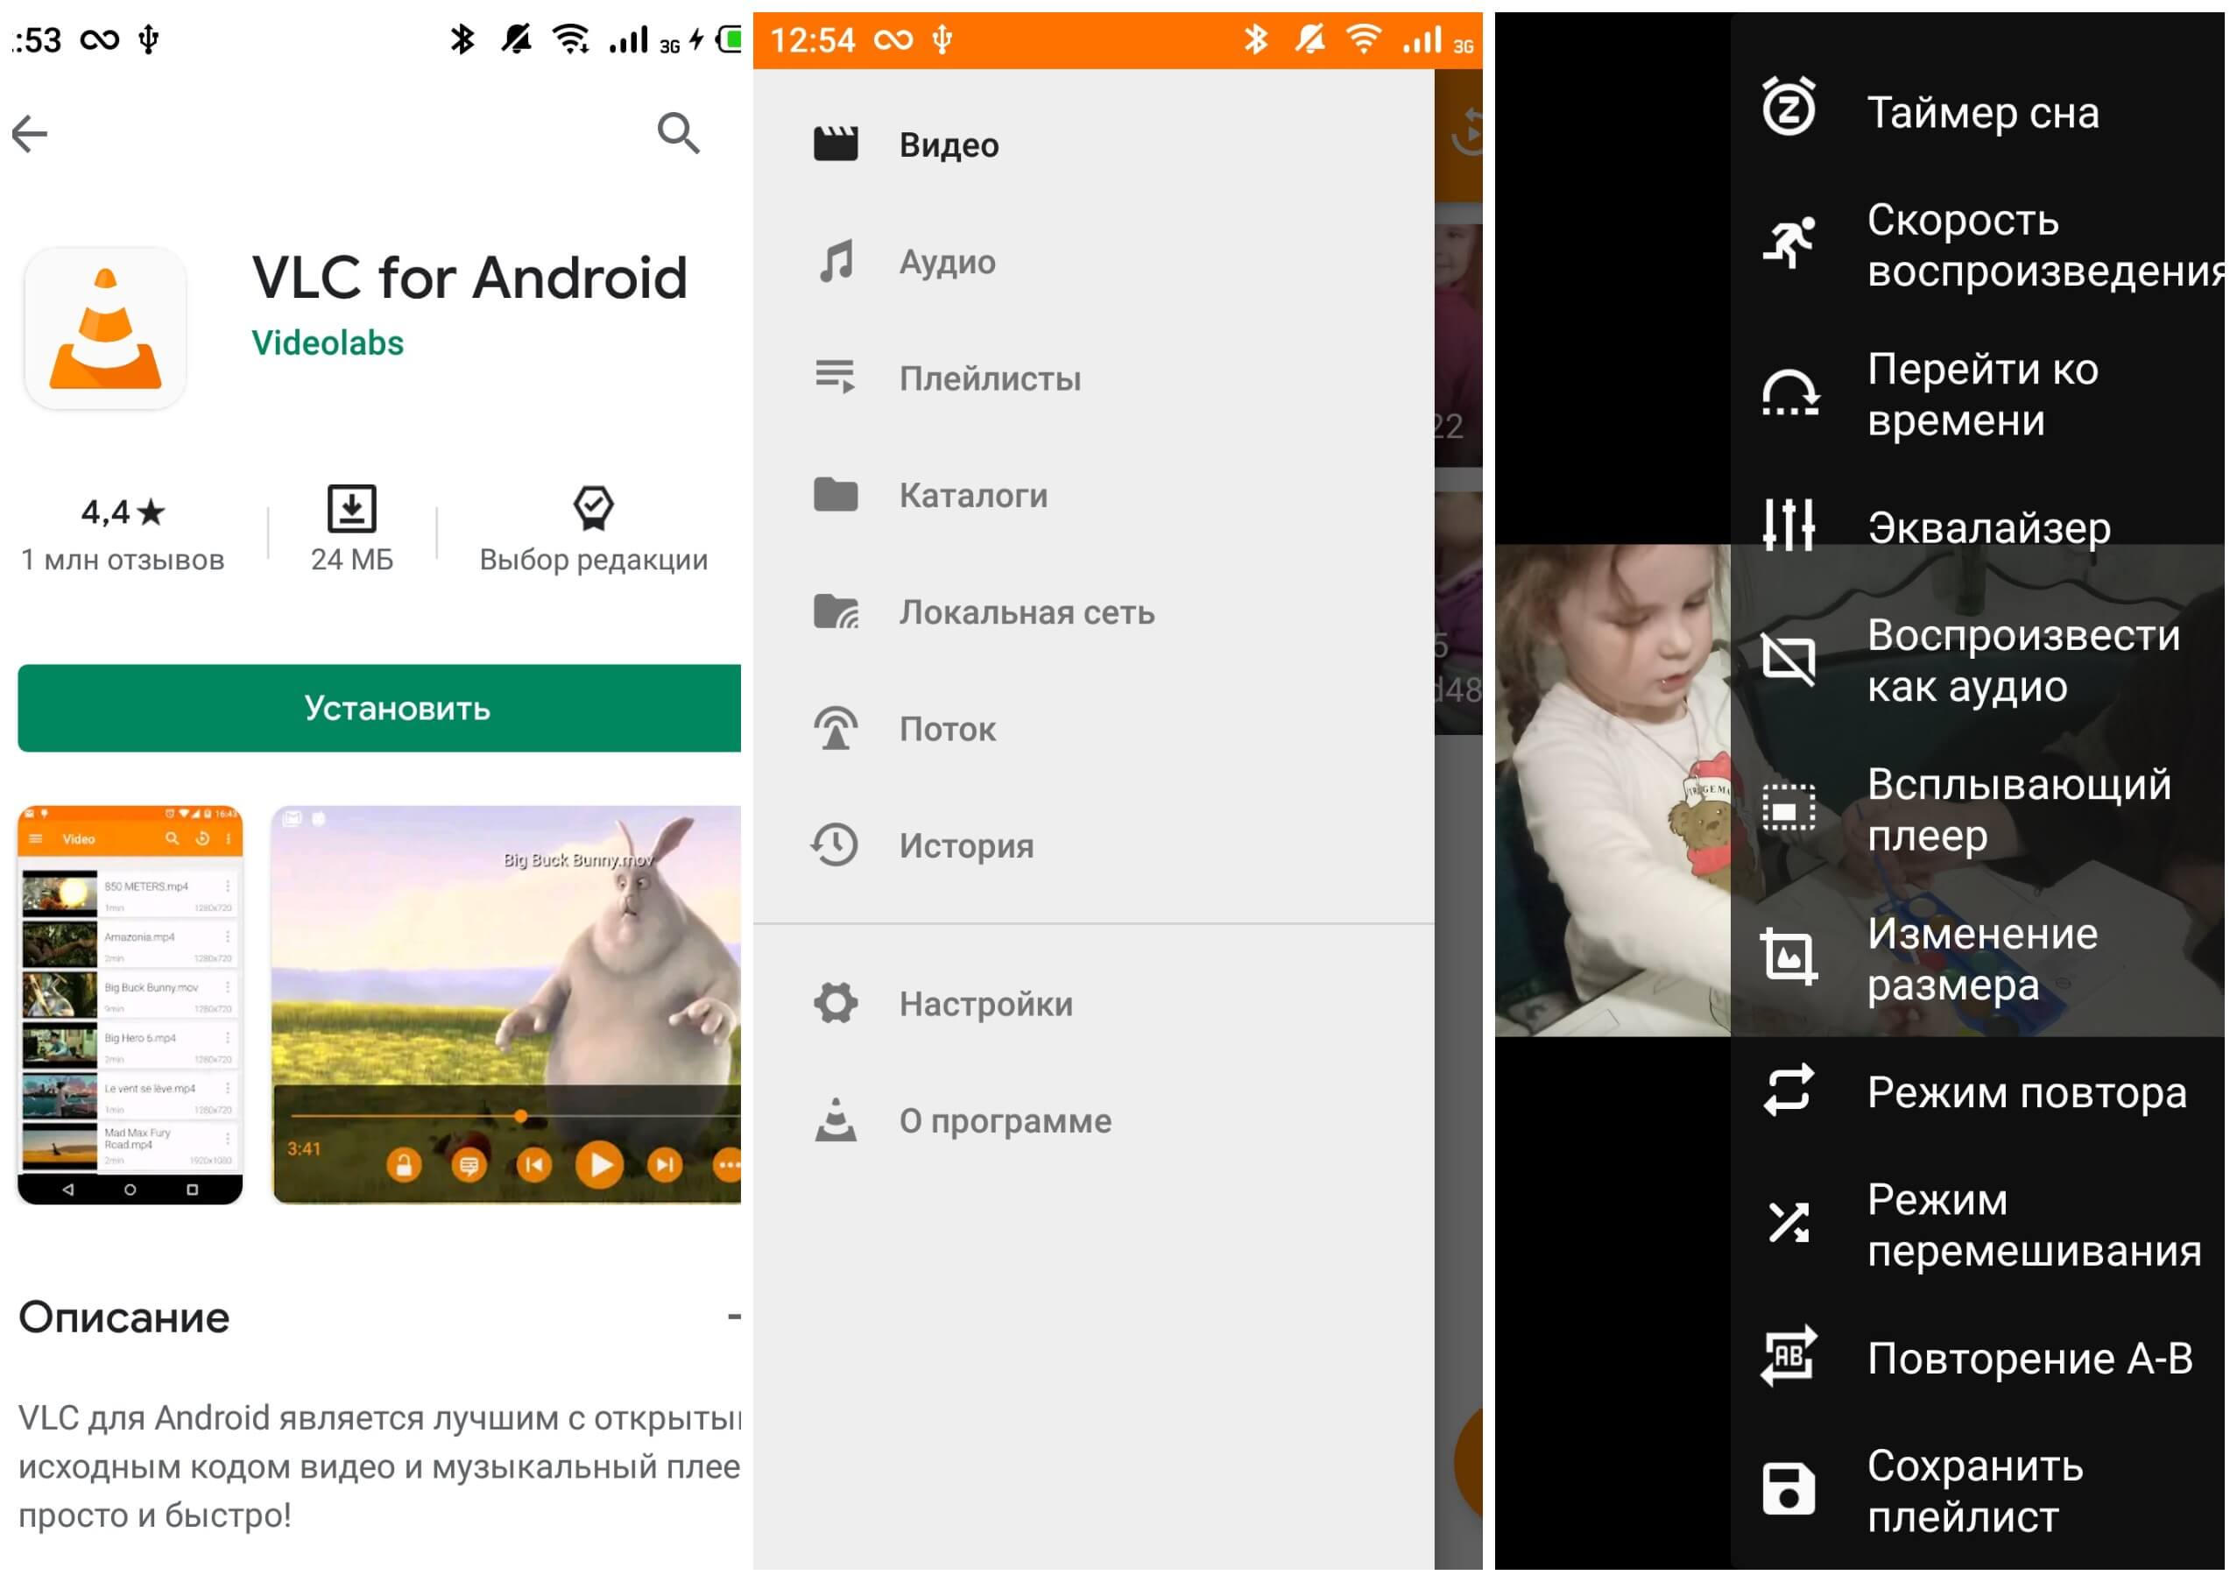Tap the small cone О программе icon
Image resolution: width=2237 pixels, height=1582 pixels.
pos(836,1120)
